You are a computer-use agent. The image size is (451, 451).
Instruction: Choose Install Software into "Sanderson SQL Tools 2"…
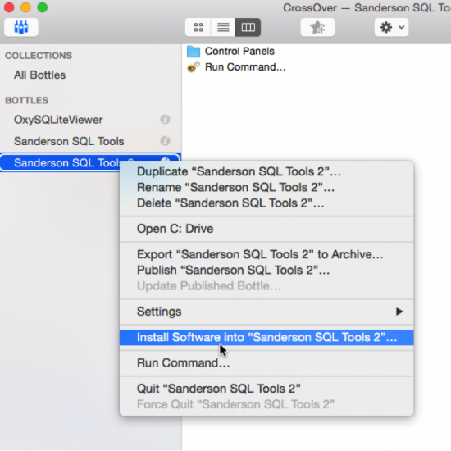click(x=266, y=337)
